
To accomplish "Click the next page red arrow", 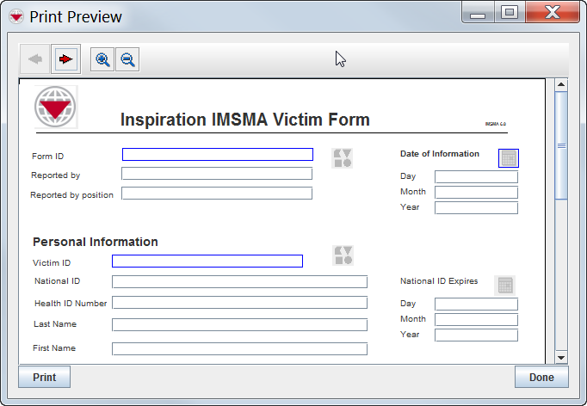I will [65, 59].
